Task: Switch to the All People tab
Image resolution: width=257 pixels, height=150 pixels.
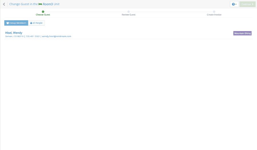Action: [36, 23]
